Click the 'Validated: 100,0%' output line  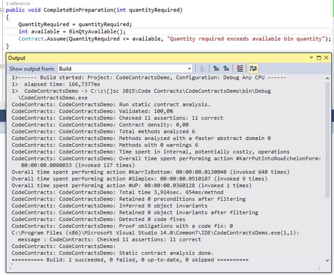[92, 112]
